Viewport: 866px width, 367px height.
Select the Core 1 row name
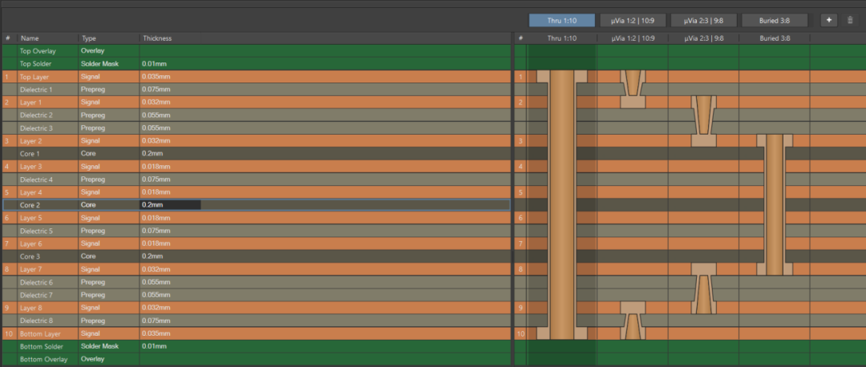point(30,153)
